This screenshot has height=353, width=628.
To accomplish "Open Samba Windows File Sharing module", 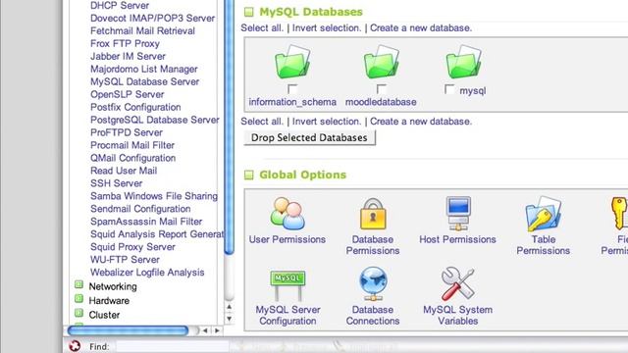I will tap(154, 196).
